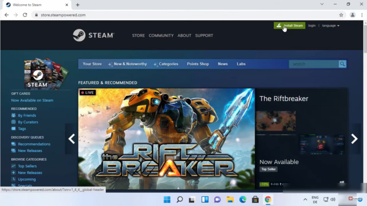This screenshot has height=206, width=367.
Task: Go to COMMUNITY in top navigation
Action: pyautogui.click(x=161, y=35)
